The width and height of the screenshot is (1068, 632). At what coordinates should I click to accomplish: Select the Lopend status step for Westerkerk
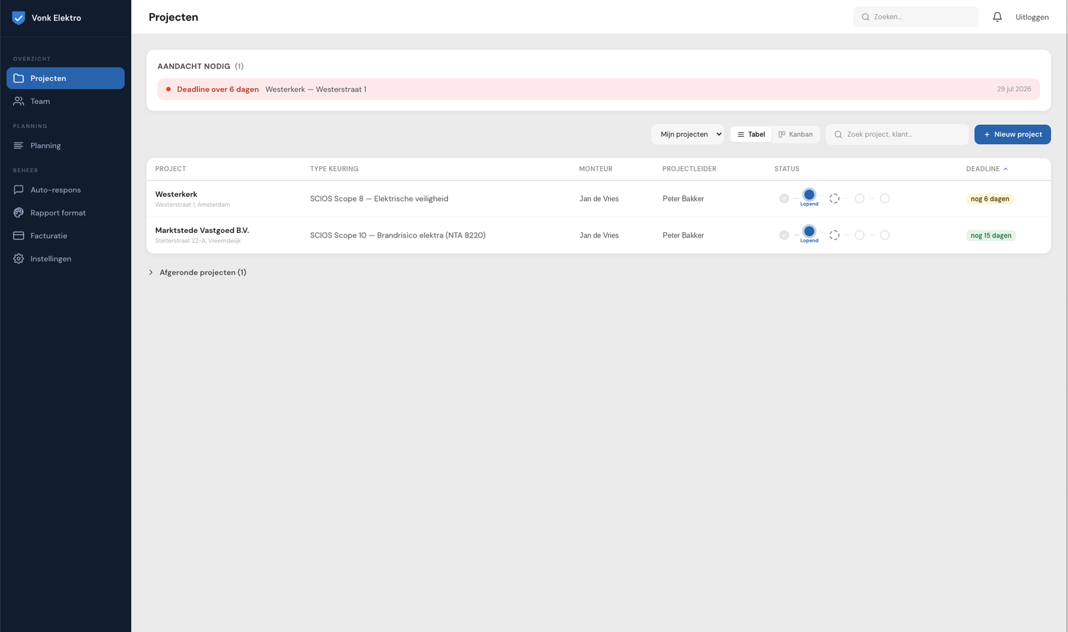809,197
